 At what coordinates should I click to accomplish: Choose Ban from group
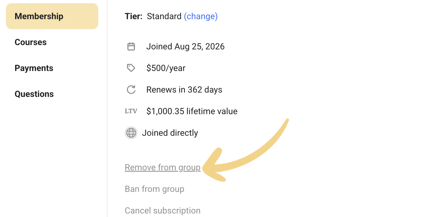pyautogui.click(x=154, y=189)
